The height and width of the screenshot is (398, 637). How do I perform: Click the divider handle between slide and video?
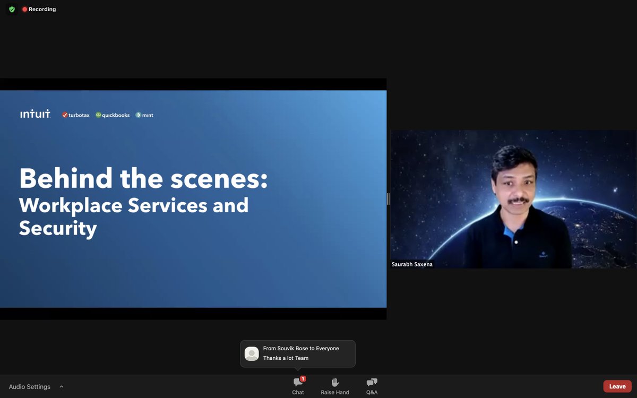point(389,199)
